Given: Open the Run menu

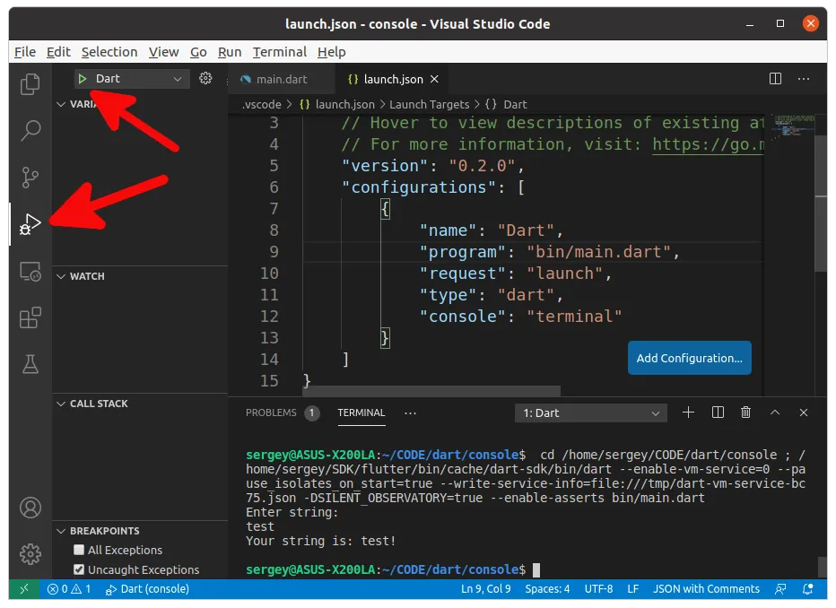Looking at the screenshot, I should click(x=230, y=52).
